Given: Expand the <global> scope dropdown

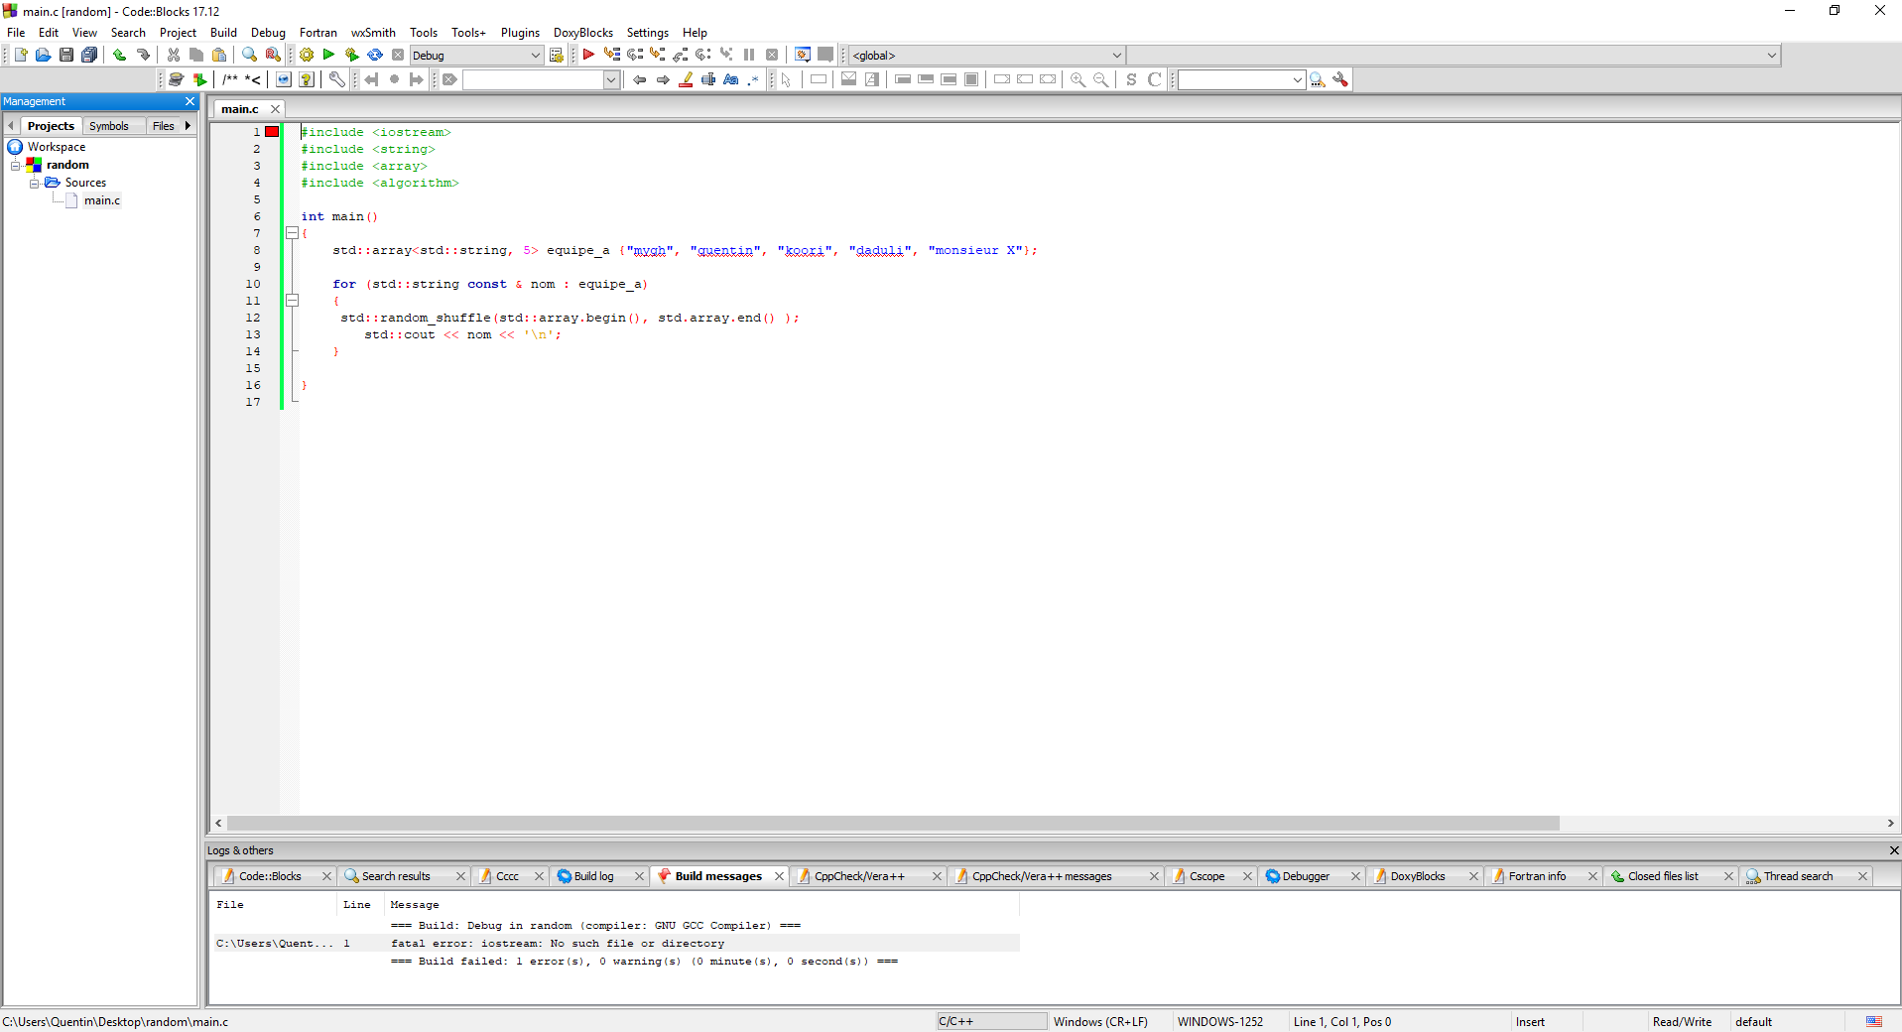Looking at the screenshot, I should click(x=1116, y=56).
